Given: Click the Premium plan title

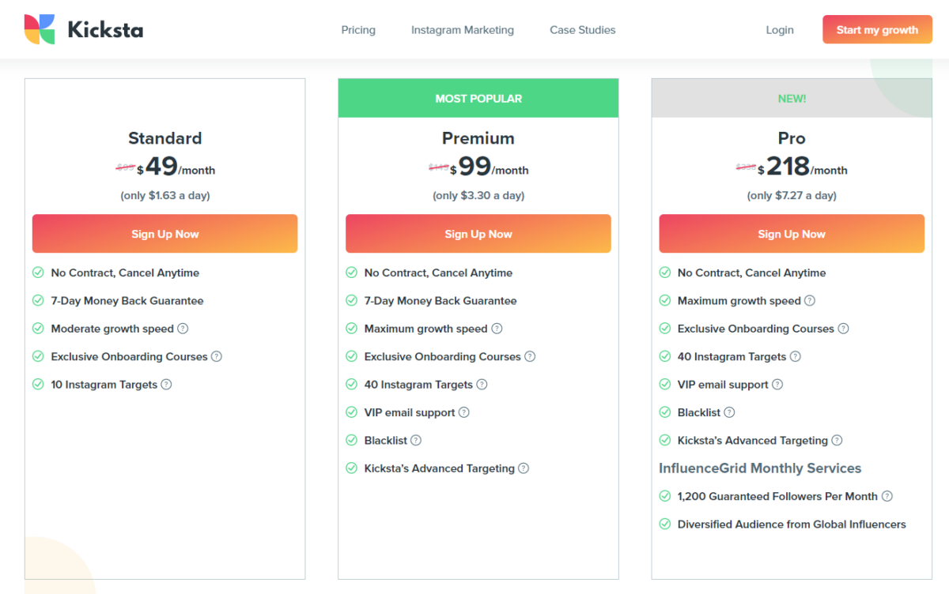Looking at the screenshot, I should pos(478,138).
